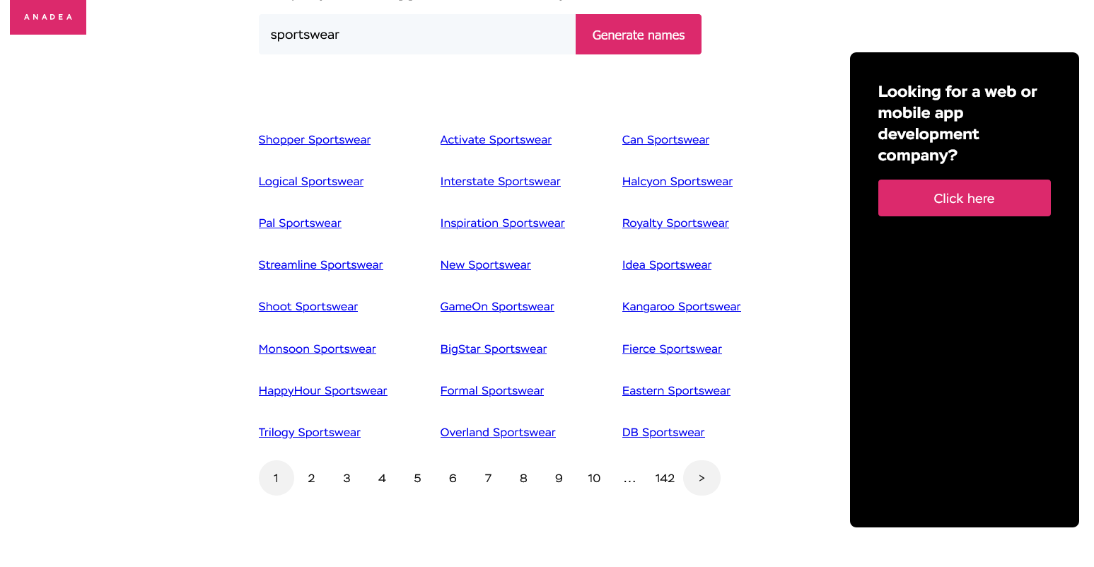Viewport: 1094px width, 567px height.
Task: Go to next page arrow
Action: pos(702,478)
